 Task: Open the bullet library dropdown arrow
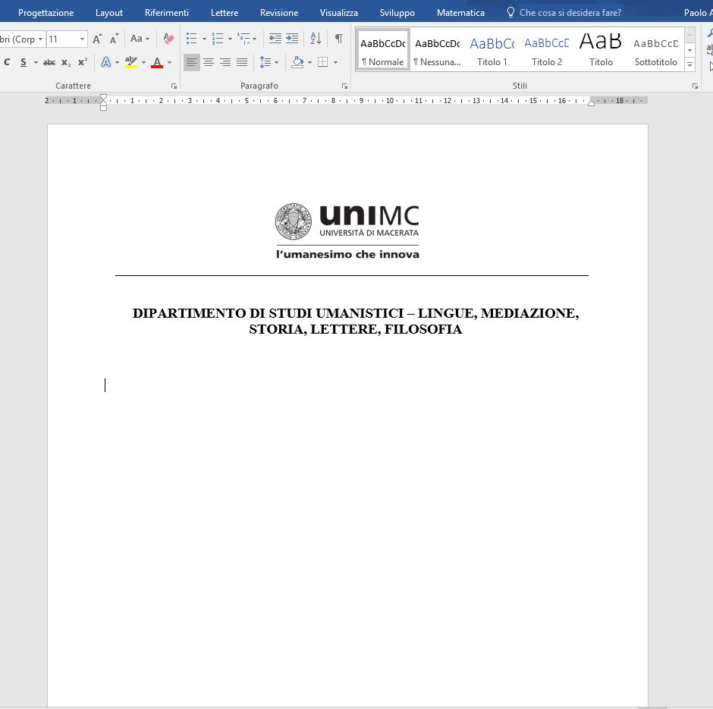[204, 39]
